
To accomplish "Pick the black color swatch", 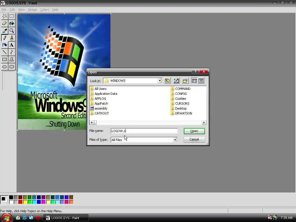I will (x=11, y=197).
